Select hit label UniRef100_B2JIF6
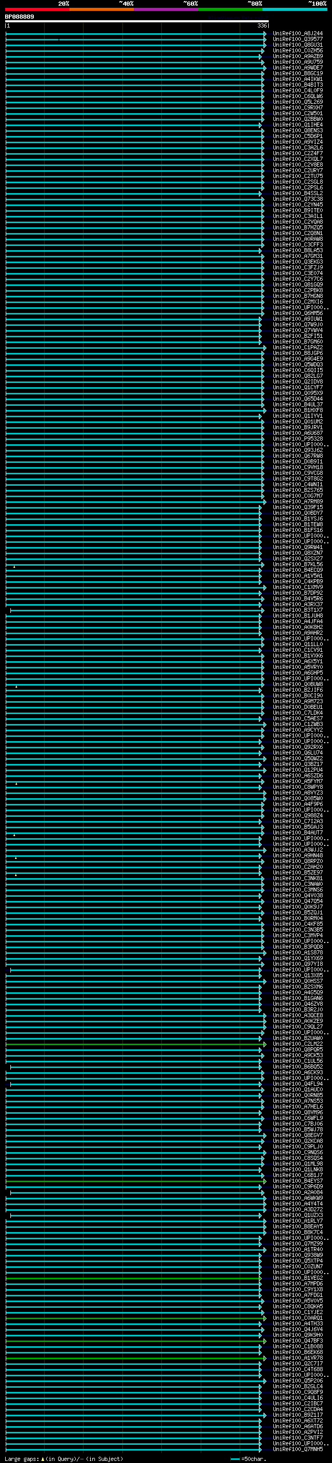This screenshot has width=332, height=1463. [298, 690]
